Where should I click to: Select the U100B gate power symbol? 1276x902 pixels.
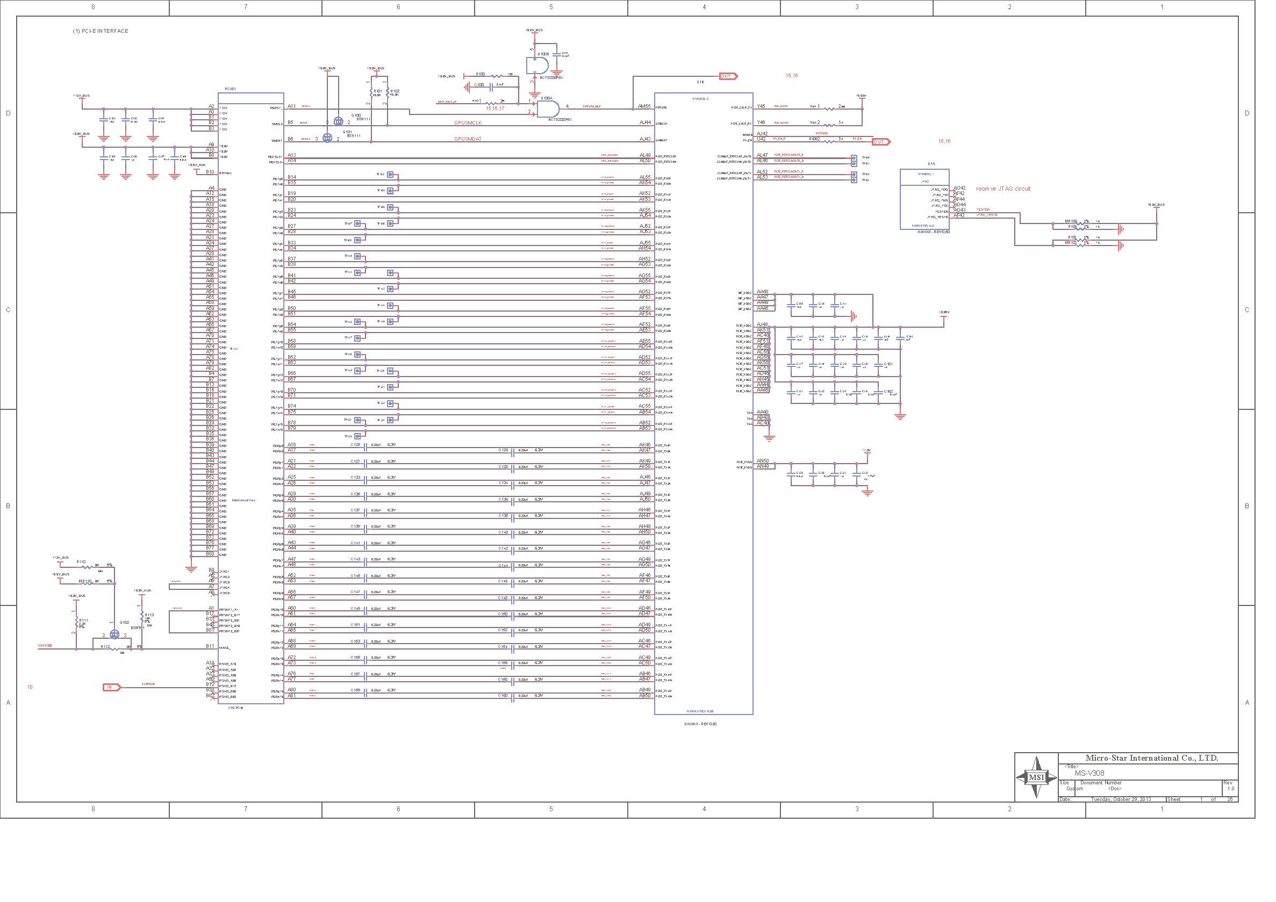(x=536, y=66)
